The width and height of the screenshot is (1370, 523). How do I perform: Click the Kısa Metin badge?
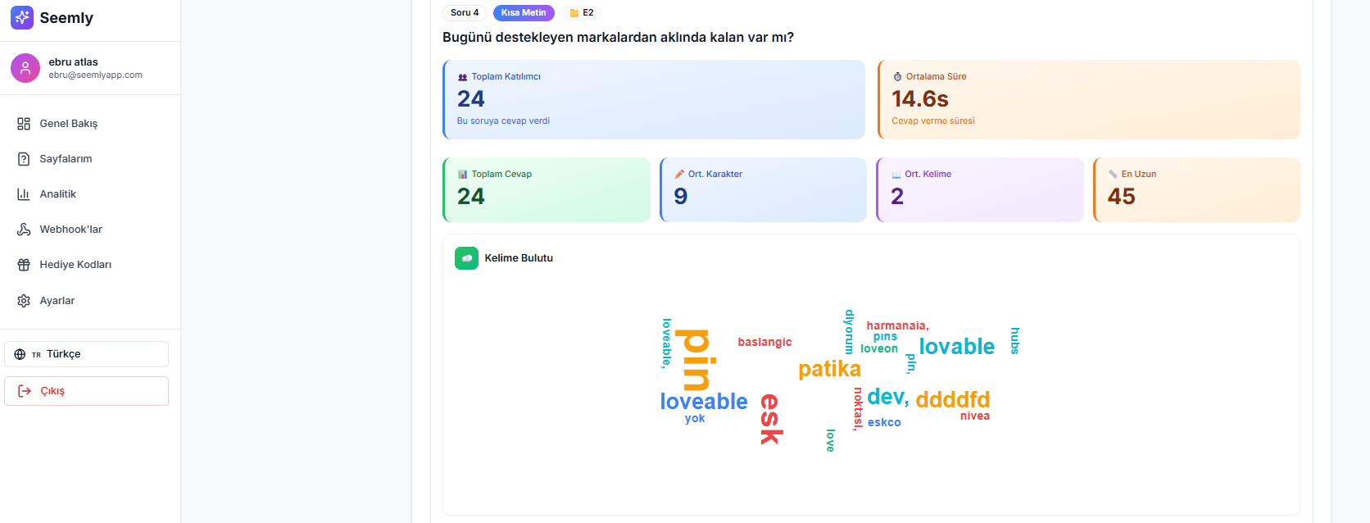point(524,13)
